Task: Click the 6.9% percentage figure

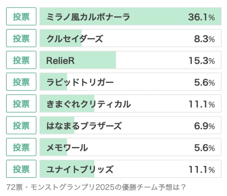Action: pos(204,126)
